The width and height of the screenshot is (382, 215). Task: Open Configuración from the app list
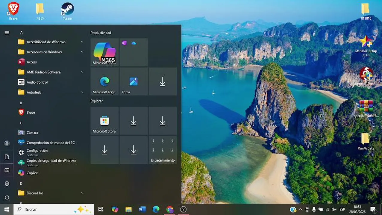tap(51, 153)
